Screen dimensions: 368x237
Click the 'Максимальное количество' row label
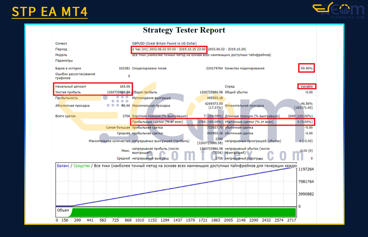click(109, 141)
